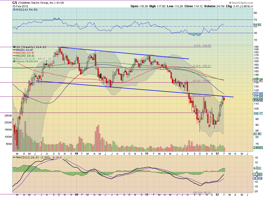This screenshot has width=263, height=197.
Task: Click the GS ticker symbol in the title
Action: (x=15, y=3)
